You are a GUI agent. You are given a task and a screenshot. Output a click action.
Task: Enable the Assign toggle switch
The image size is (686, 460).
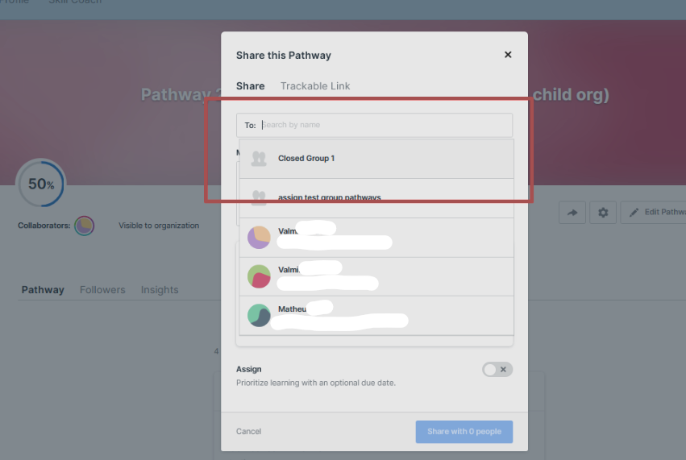497,370
